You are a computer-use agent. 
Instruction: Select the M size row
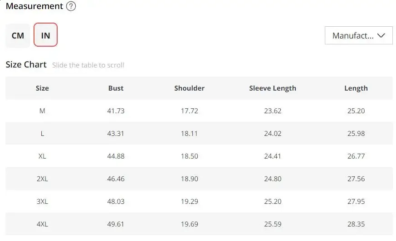tap(42, 111)
